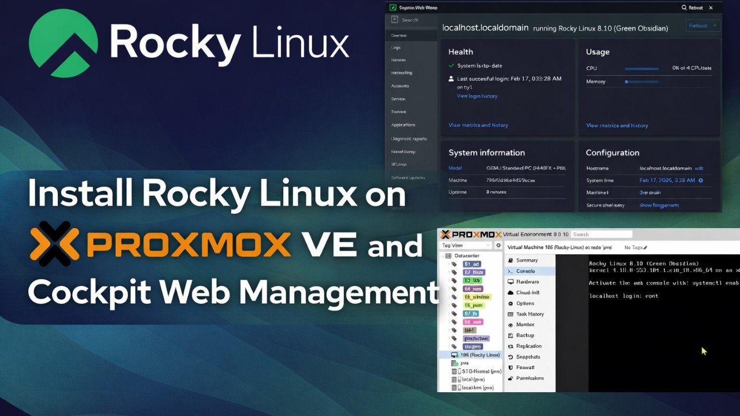The height and width of the screenshot is (416, 740).
Task: Select Datacenter in the Proxmox tree
Action: pos(467,255)
